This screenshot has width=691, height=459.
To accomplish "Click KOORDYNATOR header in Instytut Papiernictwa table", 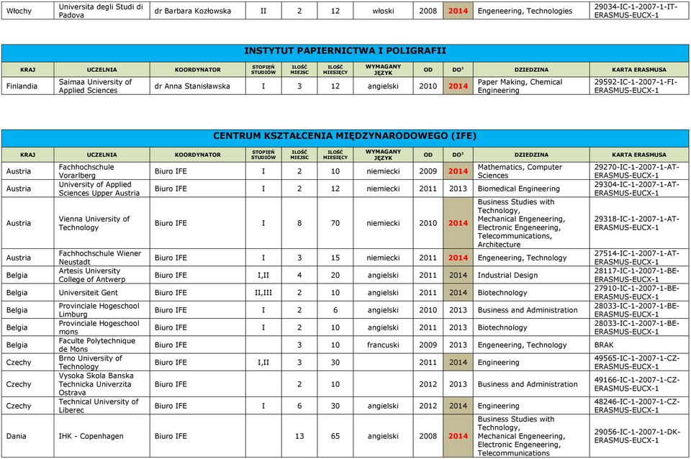I will point(197,70).
